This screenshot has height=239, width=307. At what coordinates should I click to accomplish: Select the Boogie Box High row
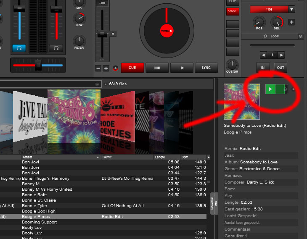click(103, 211)
